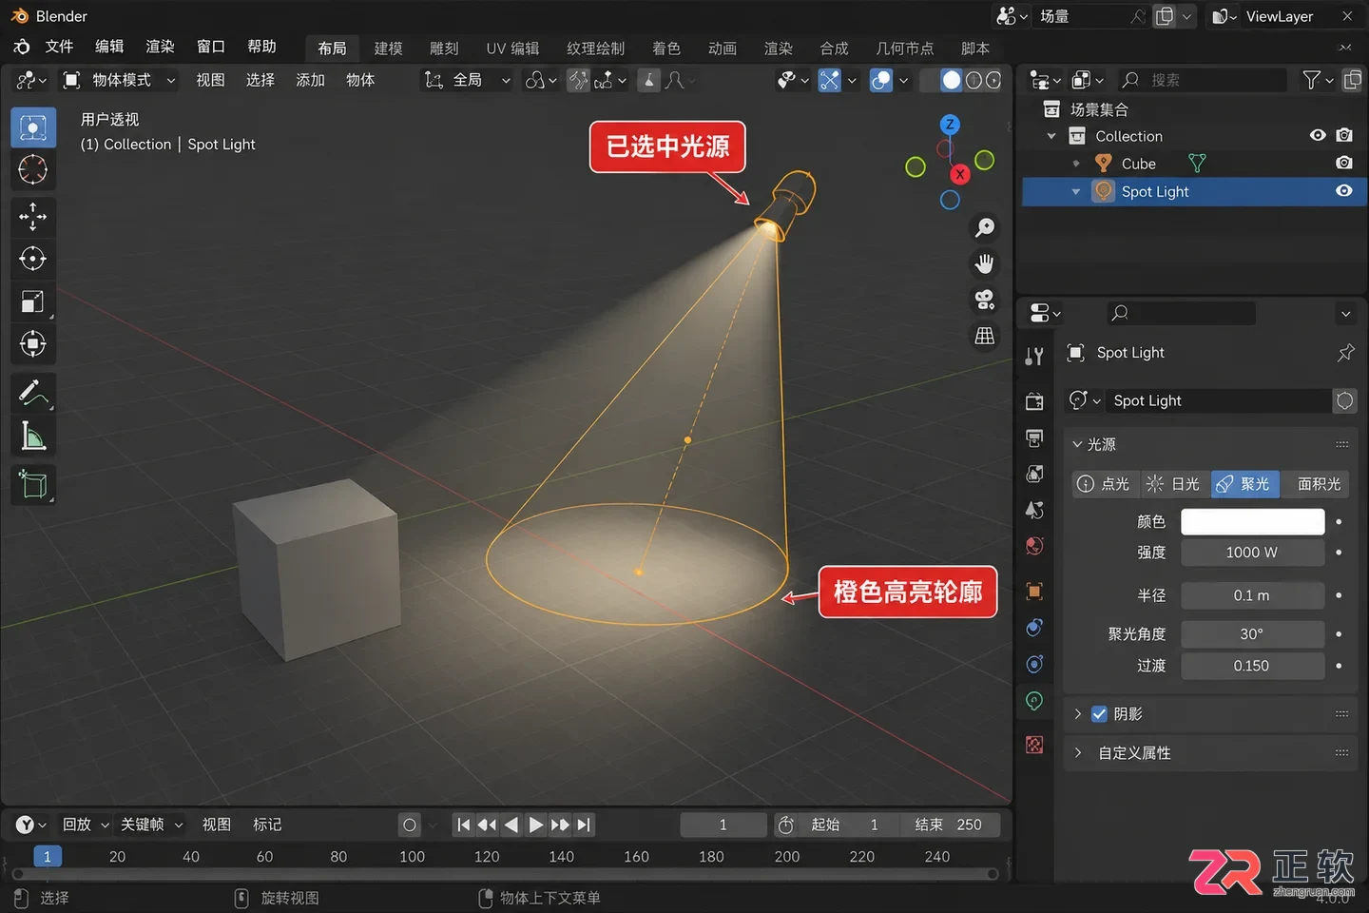Select the Rotate tool in left toolbar
The image size is (1369, 913).
click(x=32, y=259)
